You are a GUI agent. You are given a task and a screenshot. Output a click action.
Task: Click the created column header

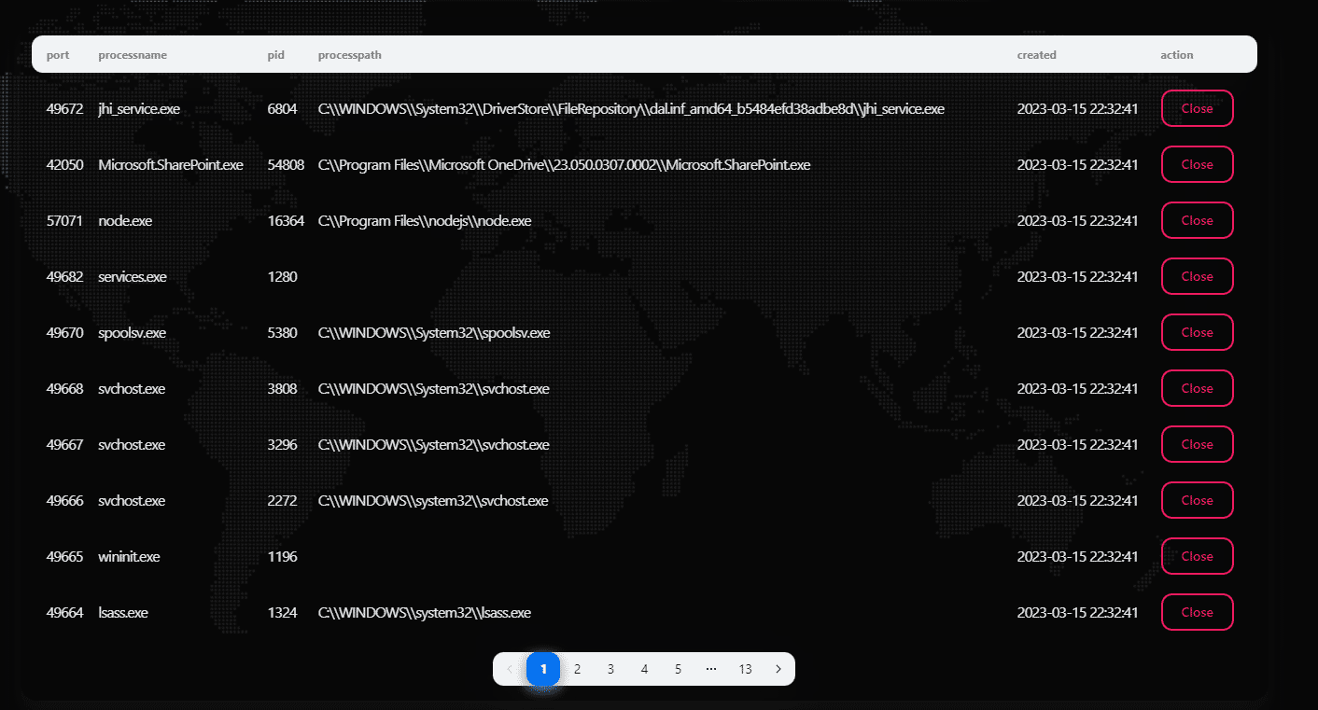click(x=1036, y=55)
